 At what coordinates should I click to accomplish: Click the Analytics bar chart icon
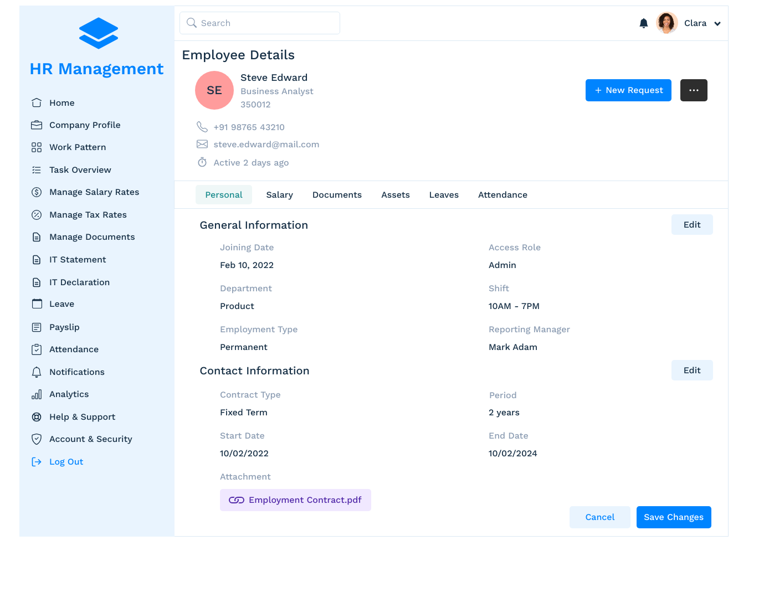coord(37,394)
